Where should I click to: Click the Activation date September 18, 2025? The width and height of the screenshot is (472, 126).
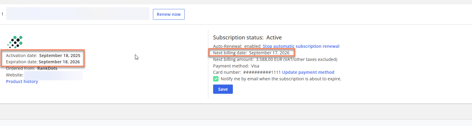pos(60,56)
